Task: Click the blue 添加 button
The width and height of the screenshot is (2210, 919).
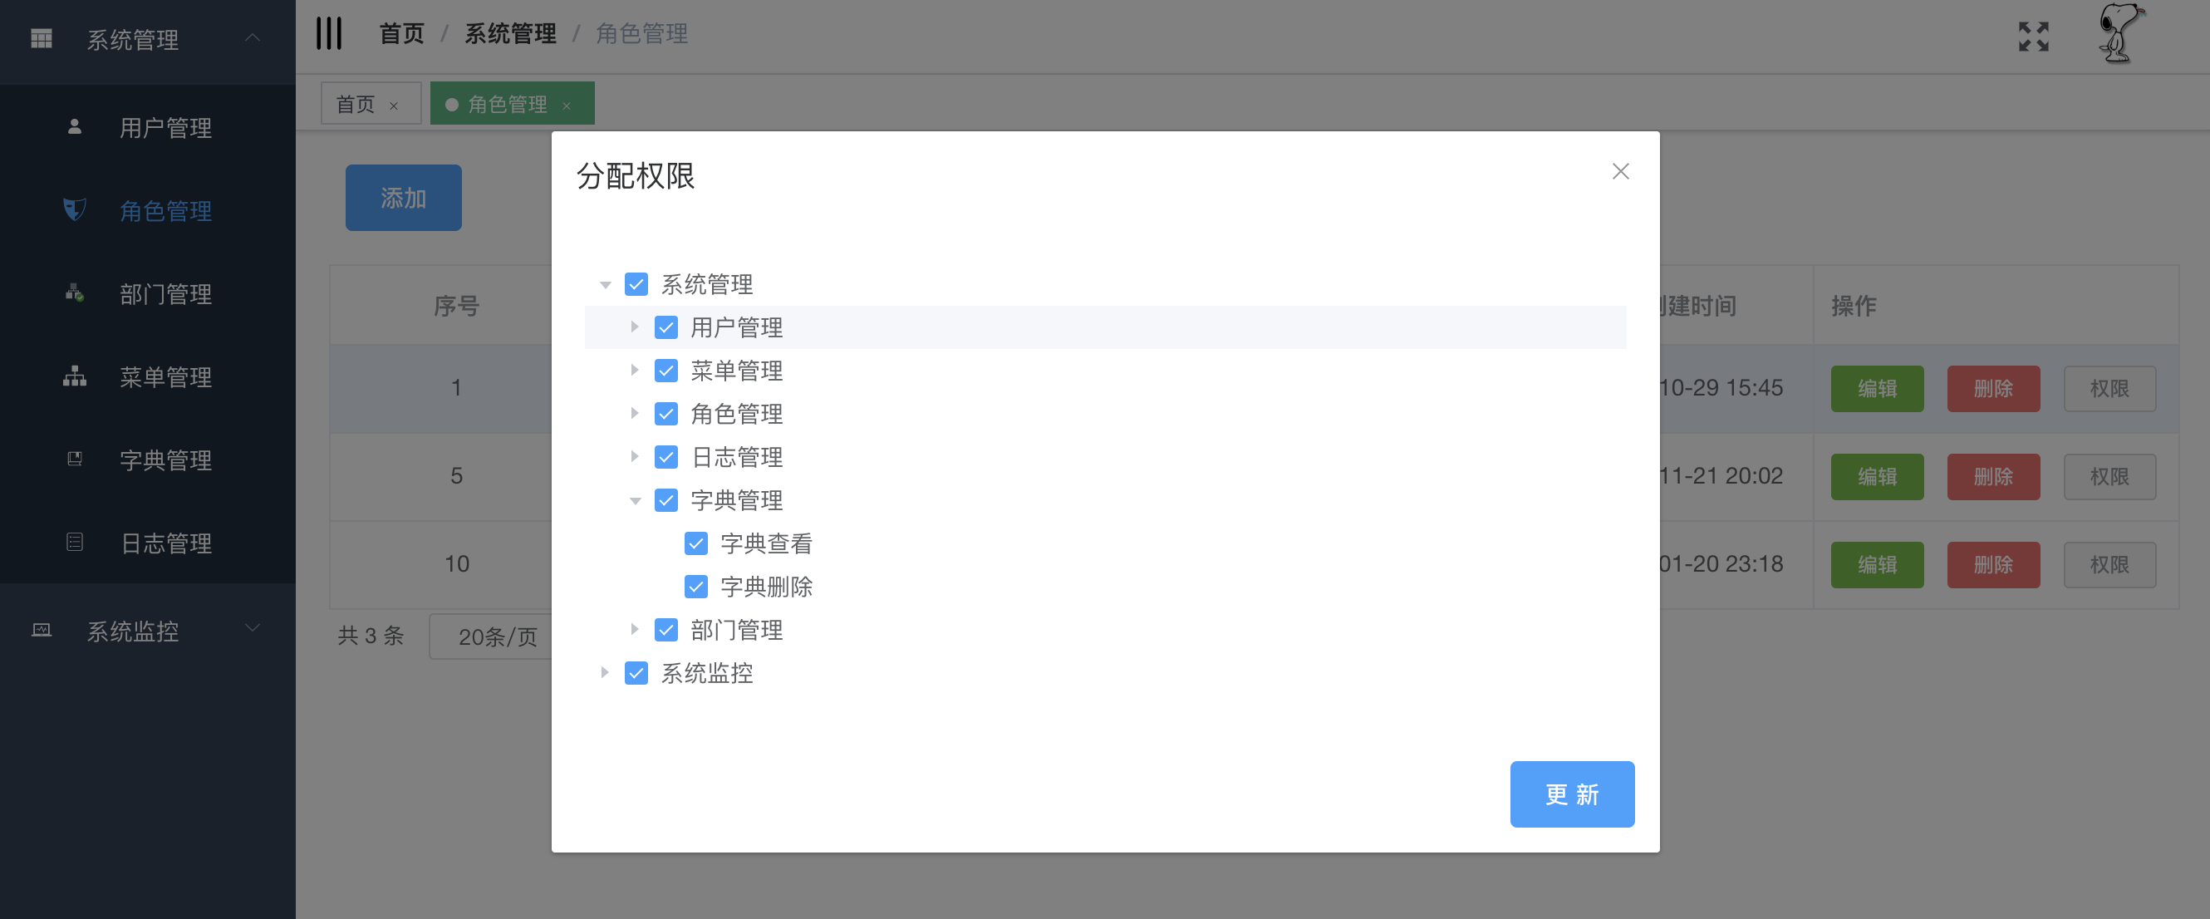Action: pyautogui.click(x=403, y=198)
